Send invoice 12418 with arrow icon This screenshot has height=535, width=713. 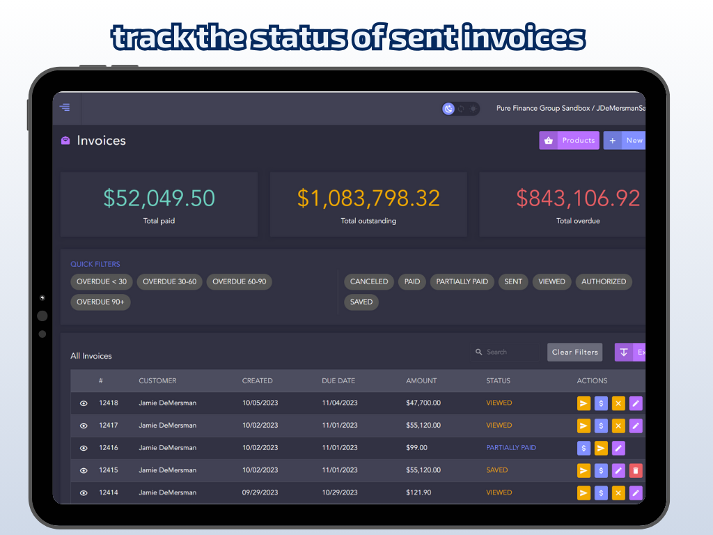pyautogui.click(x=584, y=403)
